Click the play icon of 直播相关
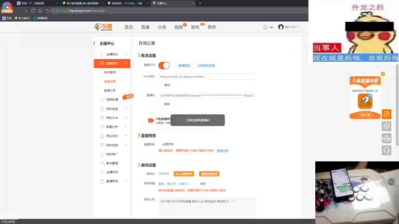The image size is (399, 224). [102, 63]
